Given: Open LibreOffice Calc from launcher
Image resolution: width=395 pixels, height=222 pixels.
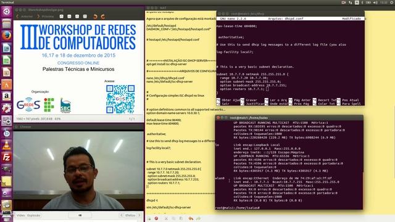Looking at the screenshot, I should [x=7, y=60].
